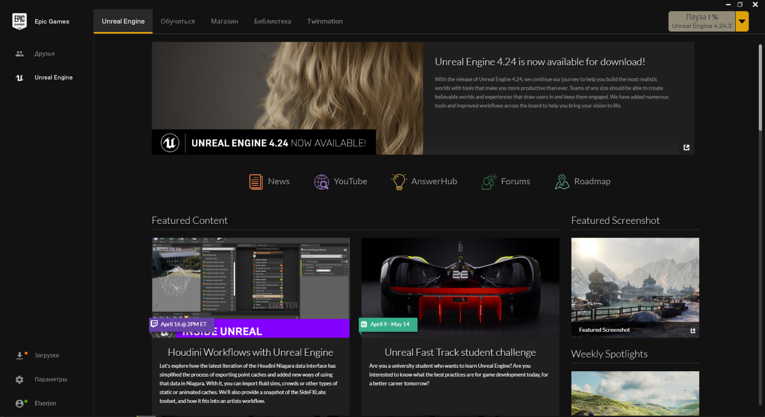Image resolution: width=765 pixels, height=417 pixels.
Task: Click the News document icon
Action: coord(256,182)
